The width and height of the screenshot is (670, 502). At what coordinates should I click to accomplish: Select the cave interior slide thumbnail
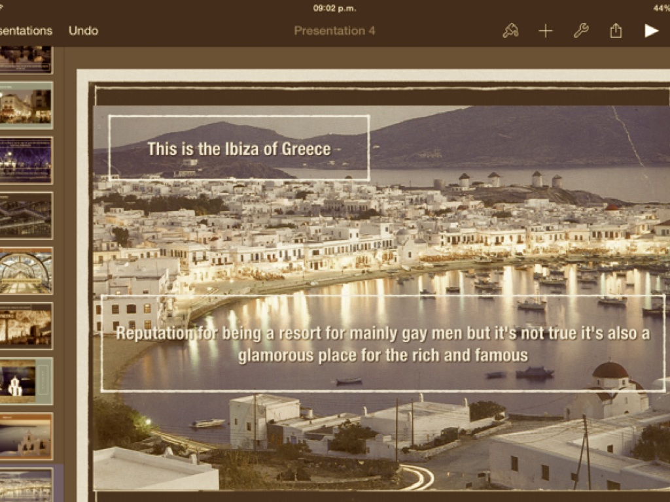click(26, 326)
